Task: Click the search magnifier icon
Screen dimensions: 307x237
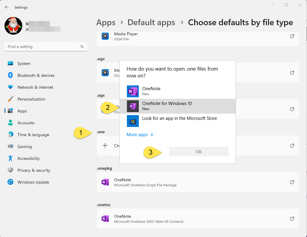Action: coord(82,47)
